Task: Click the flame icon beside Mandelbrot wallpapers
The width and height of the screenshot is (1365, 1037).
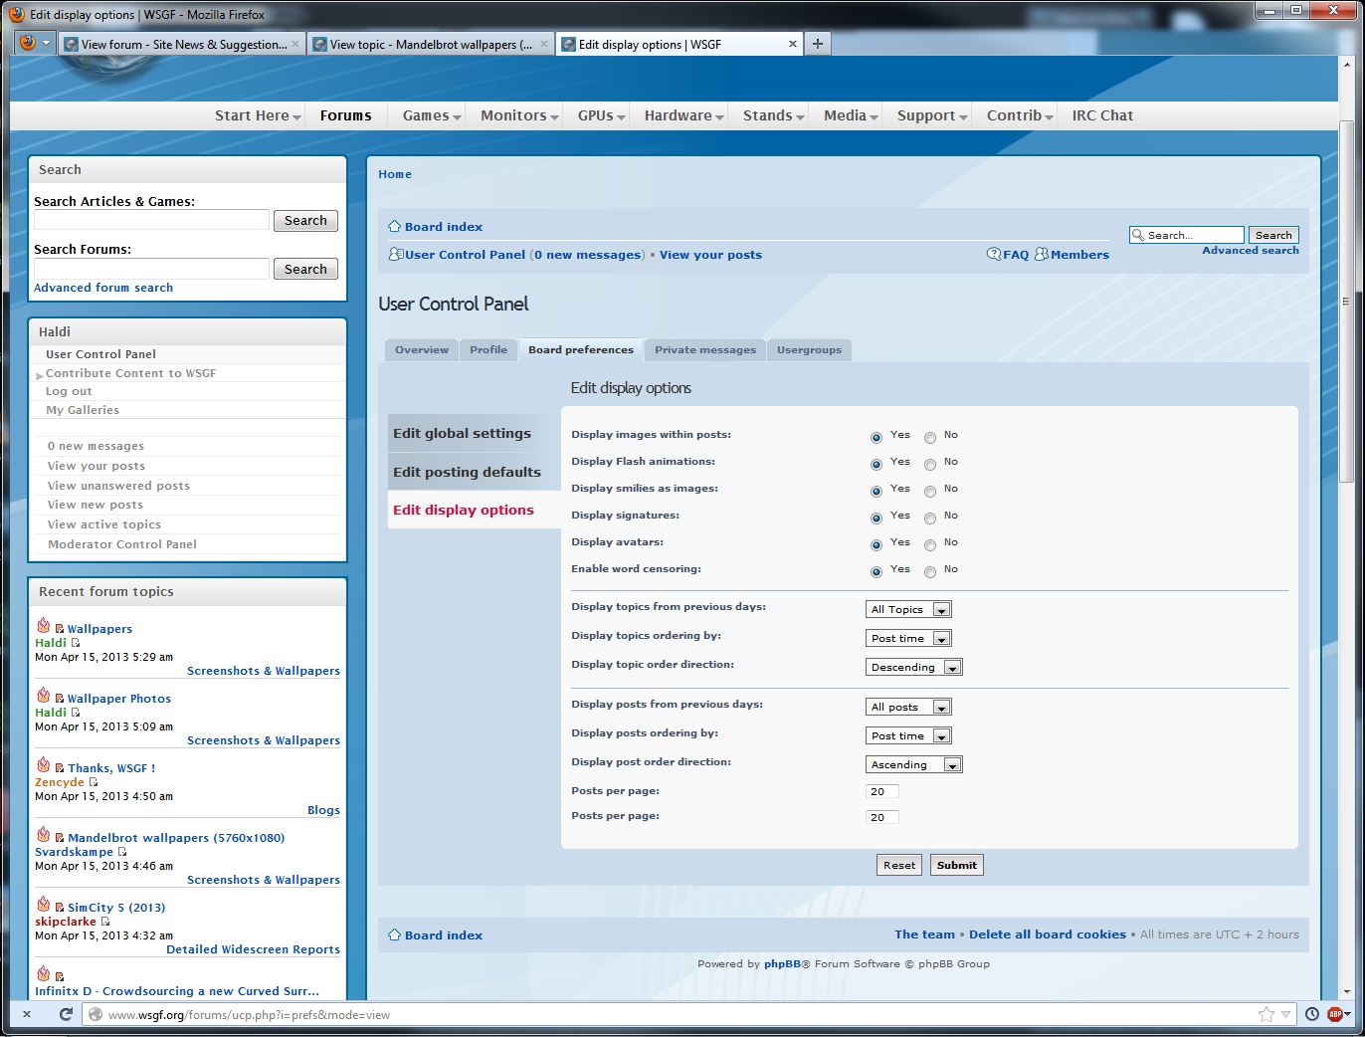Action: (43, 834)
